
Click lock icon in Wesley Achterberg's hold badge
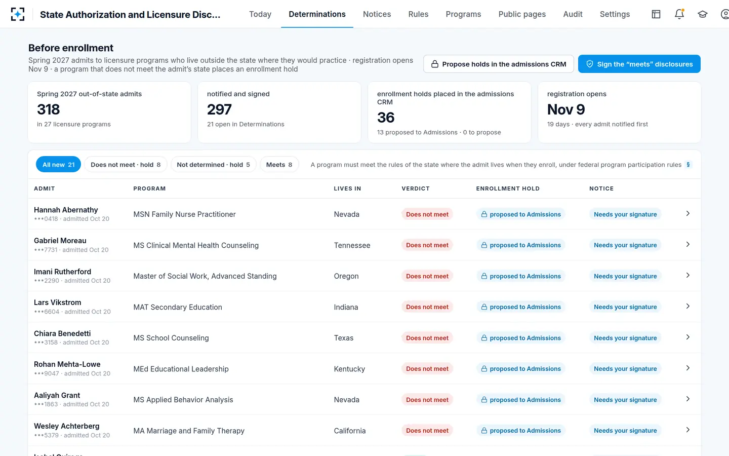(484, 431)
